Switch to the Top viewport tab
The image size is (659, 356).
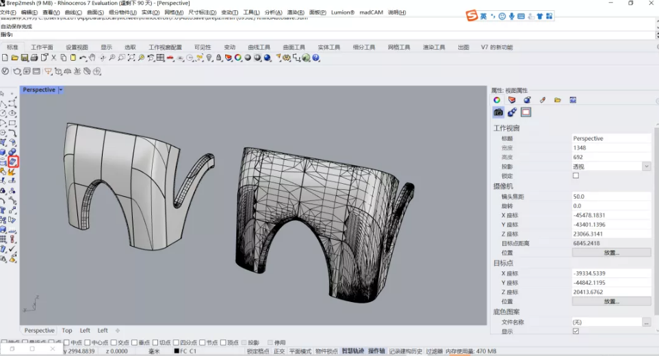pos(67,331)
